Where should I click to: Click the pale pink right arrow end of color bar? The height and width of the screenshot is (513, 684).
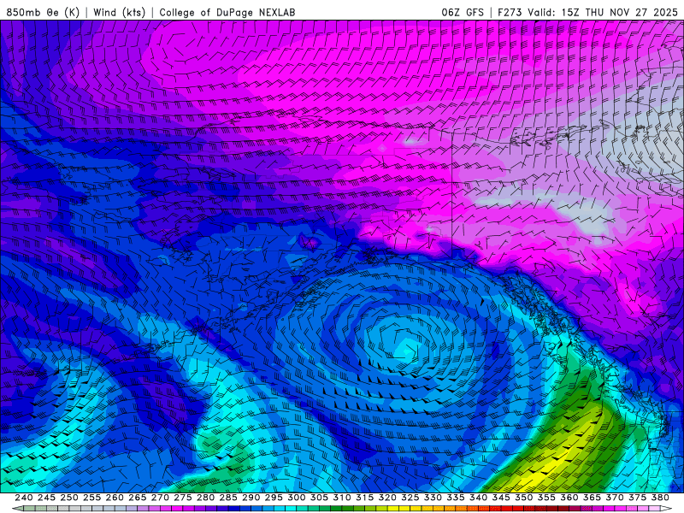(x=667, y=508)
